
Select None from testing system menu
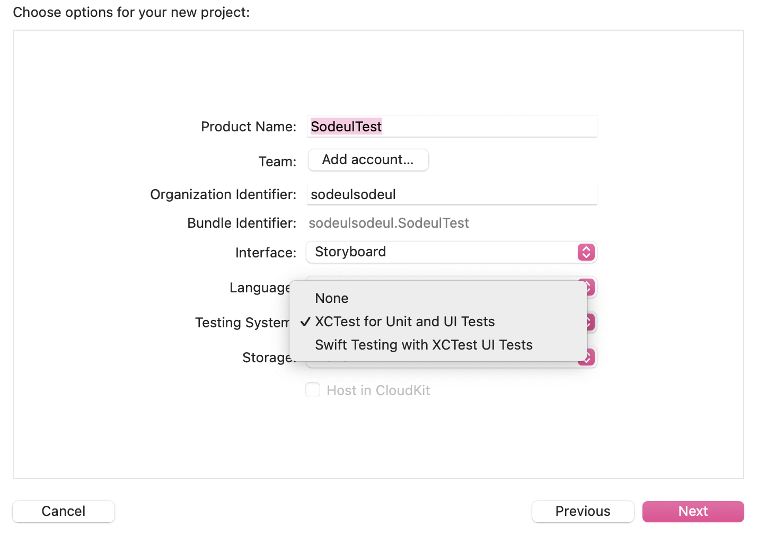(x=332, y=298)
